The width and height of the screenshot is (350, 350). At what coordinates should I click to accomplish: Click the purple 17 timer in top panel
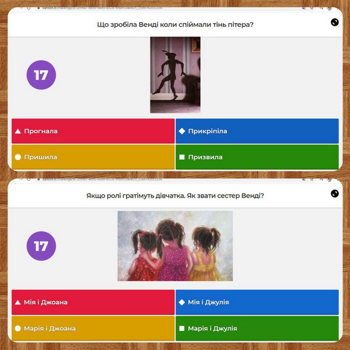41,75
